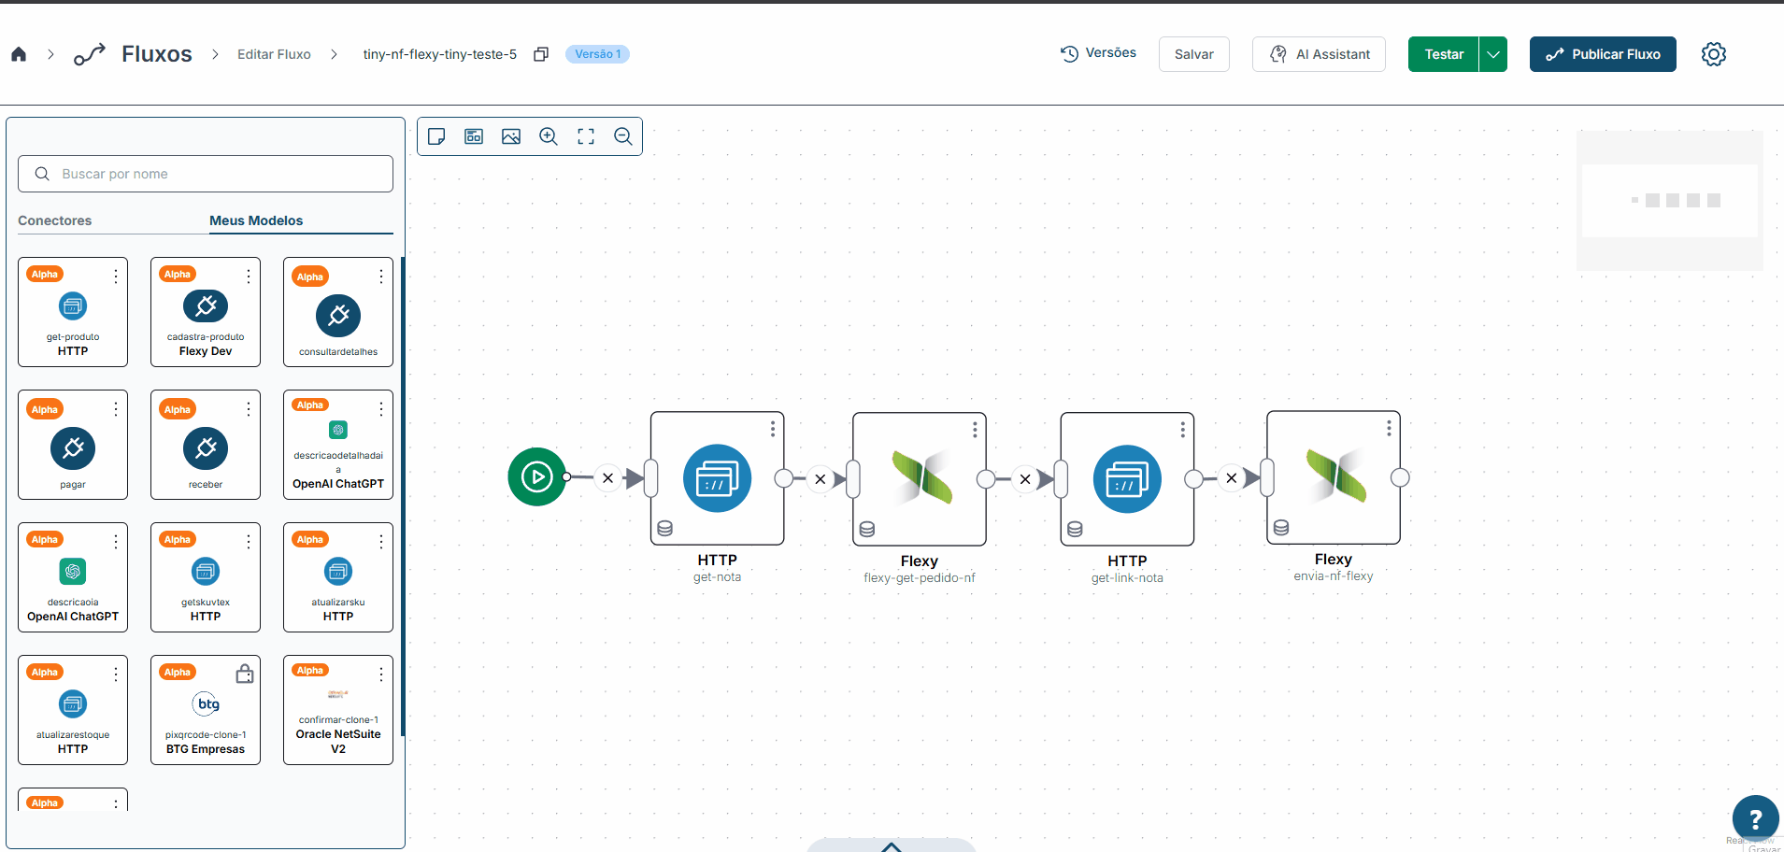Export the canvas as an image
The image size is (1784, 852).
[511, 136]
